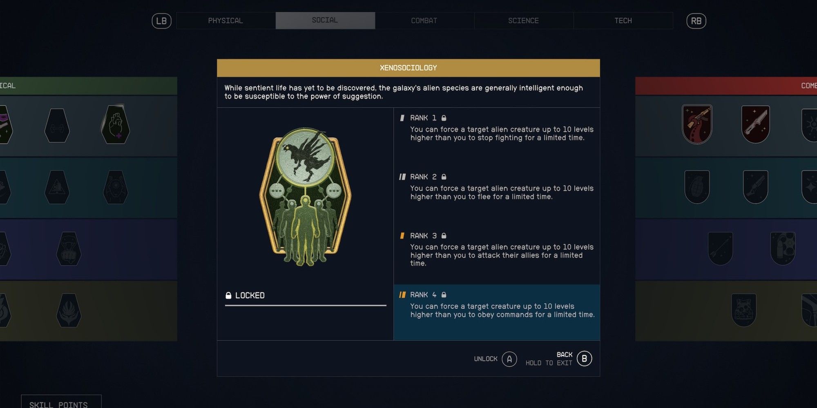Choose the grenade demolitions skill badge

click(x=697, y=187)
